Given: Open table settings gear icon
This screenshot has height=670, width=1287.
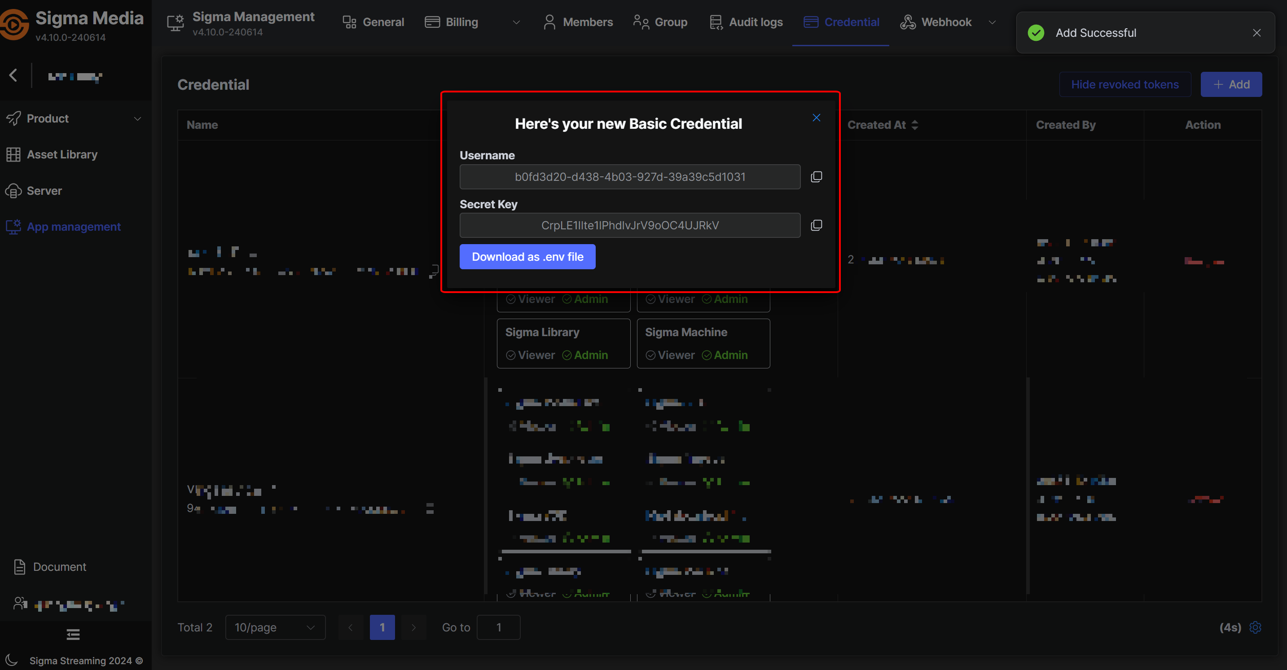Looking at the screenshot, I should (x=1255, y=627).
